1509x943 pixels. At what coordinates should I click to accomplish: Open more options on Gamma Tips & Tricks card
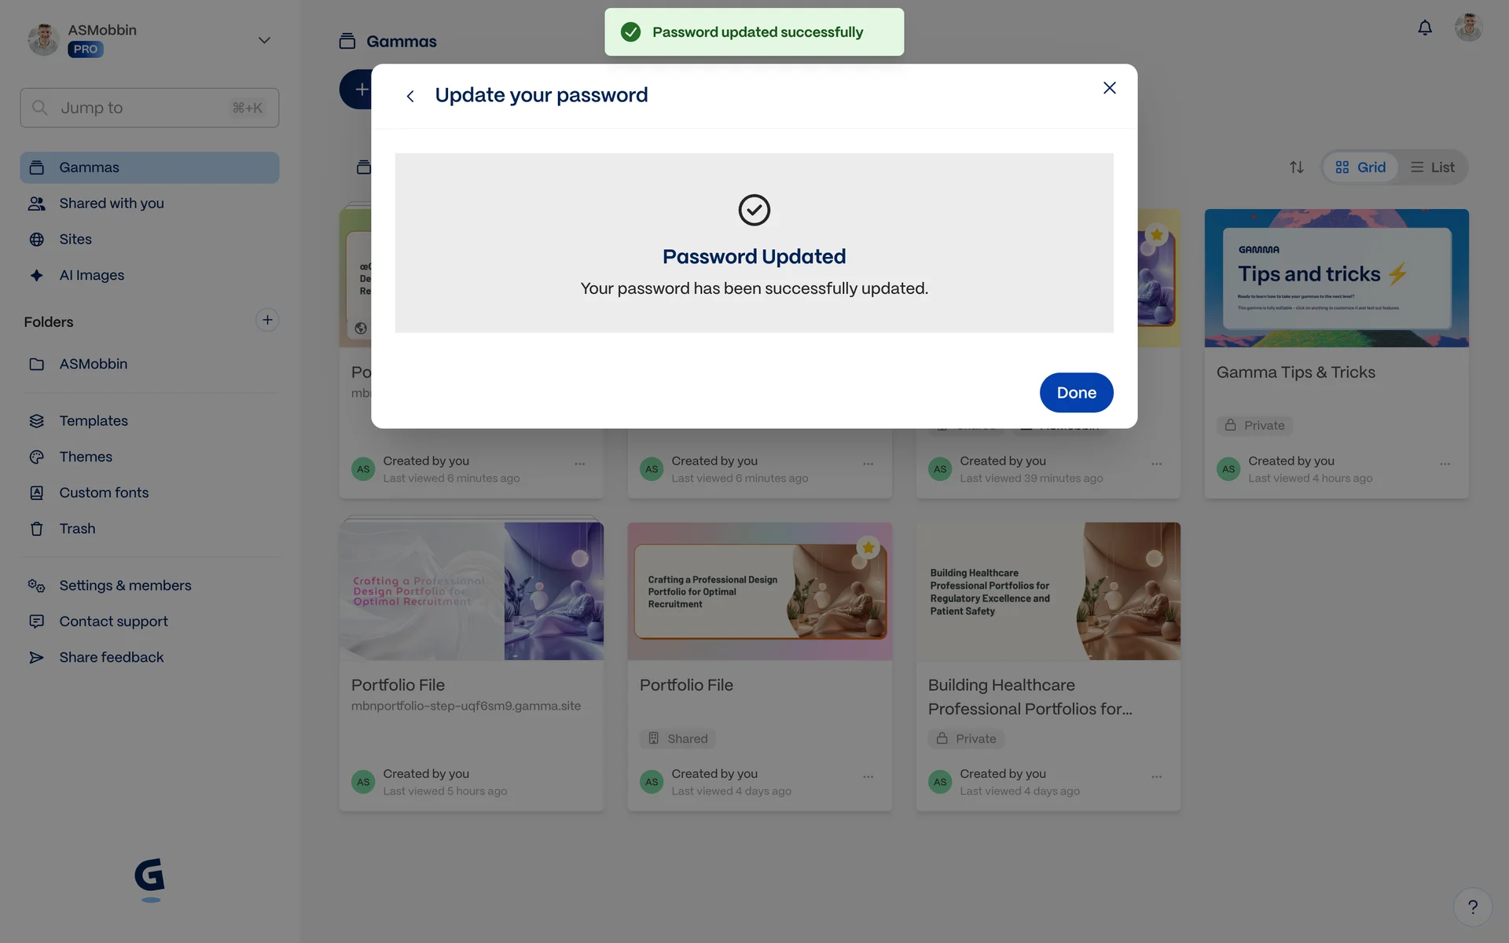[x=1445, y=464]
